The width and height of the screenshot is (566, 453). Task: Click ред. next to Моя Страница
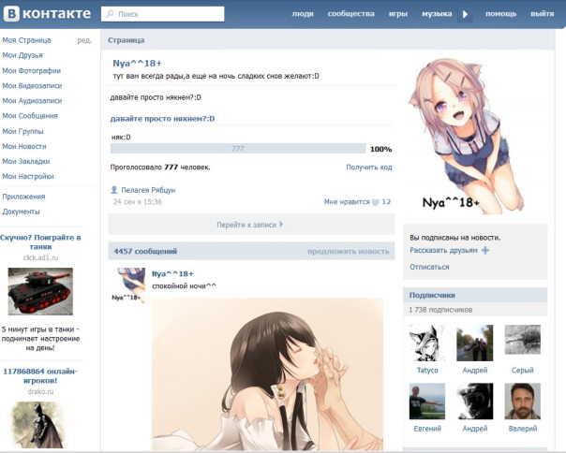[84, 41]
